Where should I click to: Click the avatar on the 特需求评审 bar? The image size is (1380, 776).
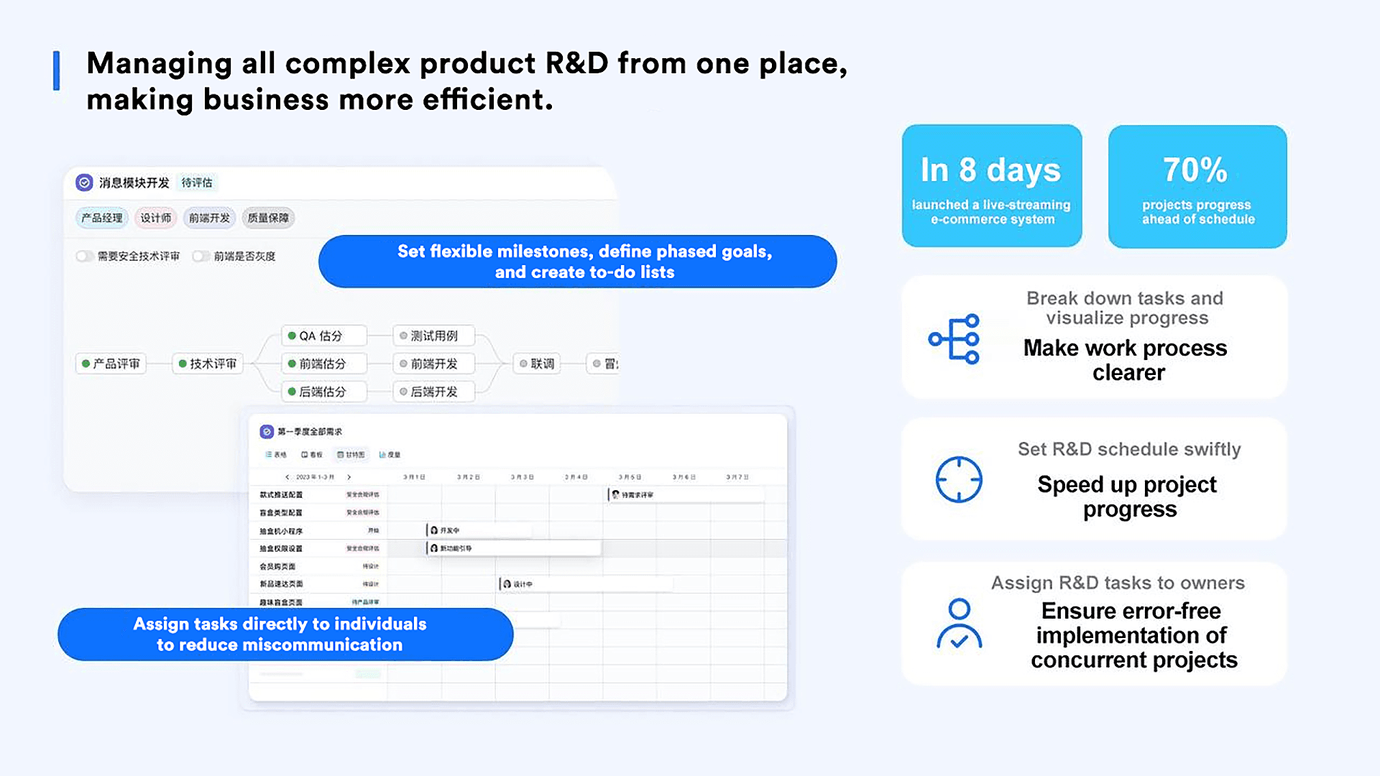[615, 494]
